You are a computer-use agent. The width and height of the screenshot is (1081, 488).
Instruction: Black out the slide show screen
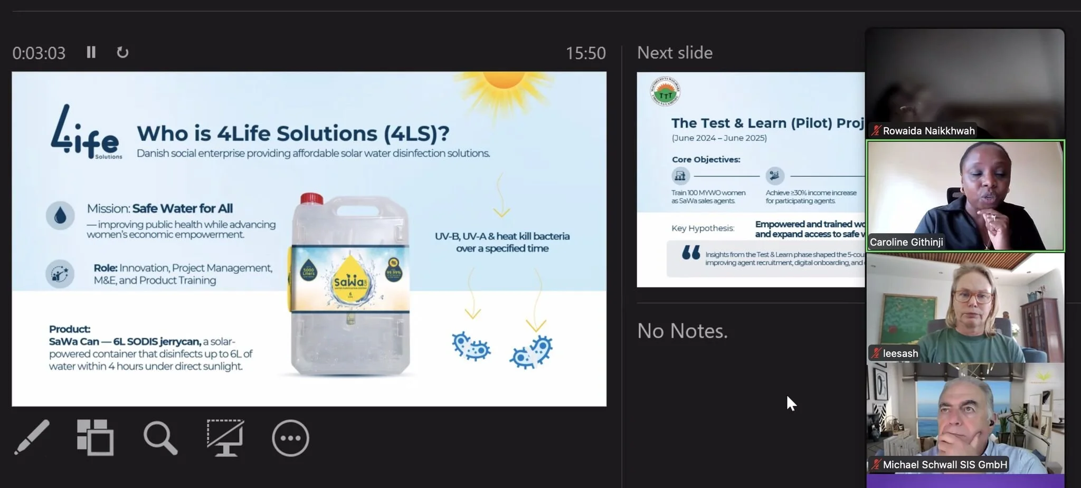coord(225,437)
